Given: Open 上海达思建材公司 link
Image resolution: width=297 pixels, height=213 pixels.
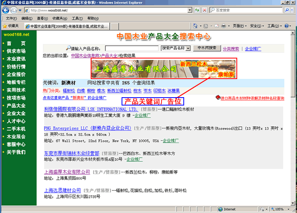Looking at the screenshot, I should (62, 190).
